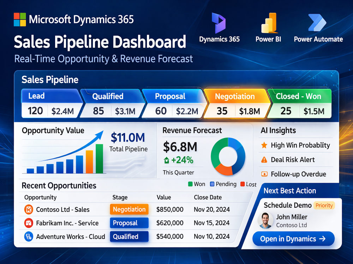
Task: Click the $850,000 value cell
Action: coord(170,209)
